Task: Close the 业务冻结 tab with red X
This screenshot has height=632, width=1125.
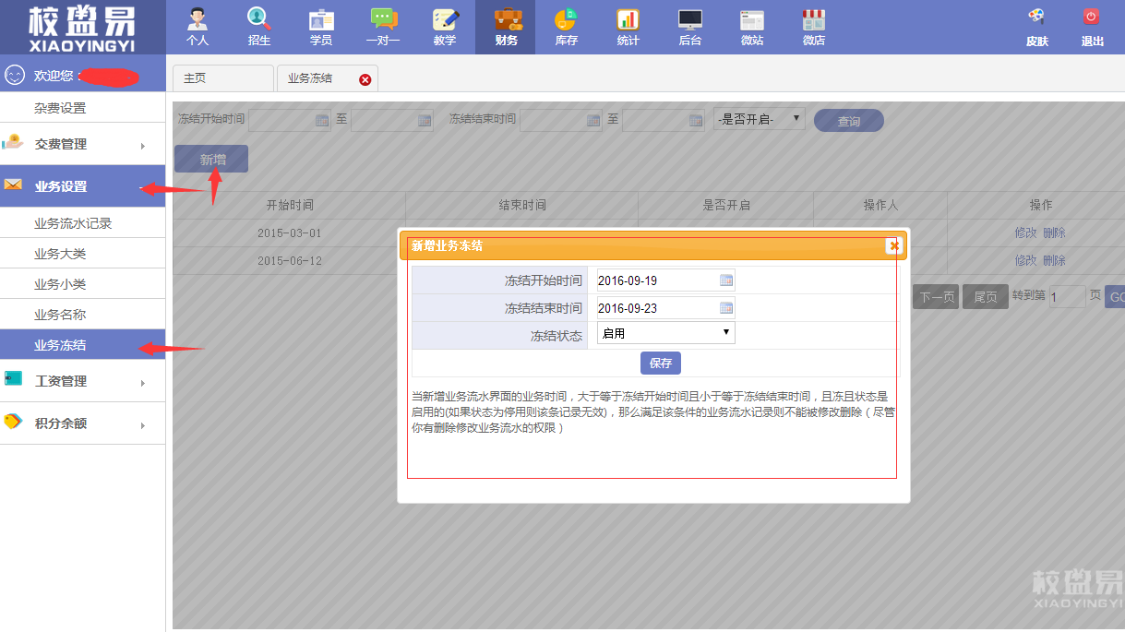Action: click(365, 80)
